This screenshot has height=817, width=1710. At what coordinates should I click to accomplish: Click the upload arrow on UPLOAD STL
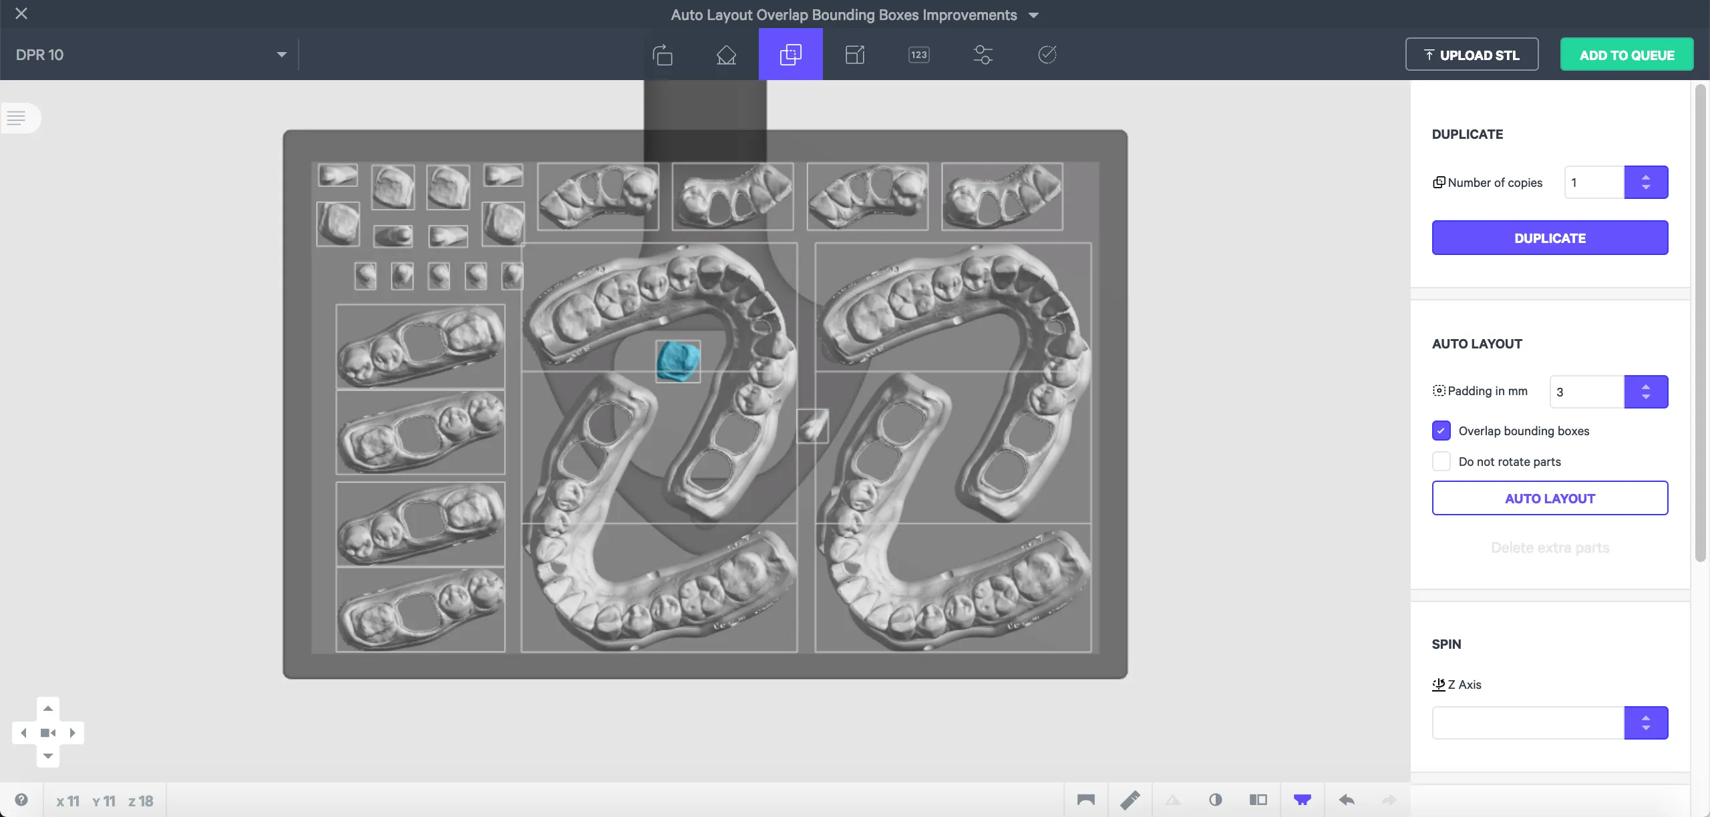pyautogui.click(x=1429, y=55)
